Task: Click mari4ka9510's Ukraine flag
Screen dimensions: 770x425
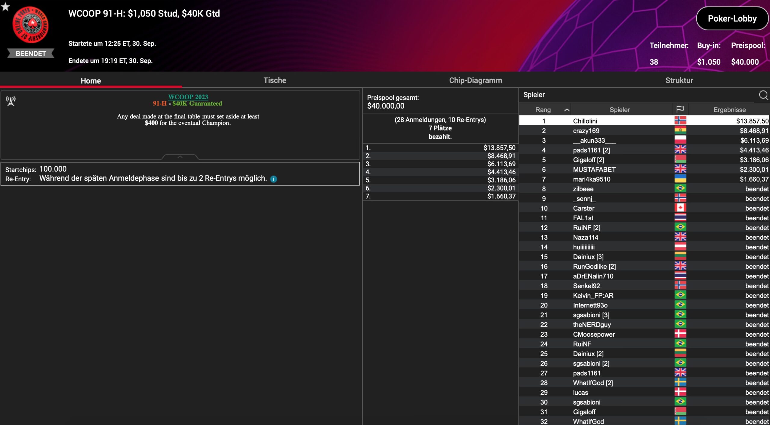Action: 680,179
